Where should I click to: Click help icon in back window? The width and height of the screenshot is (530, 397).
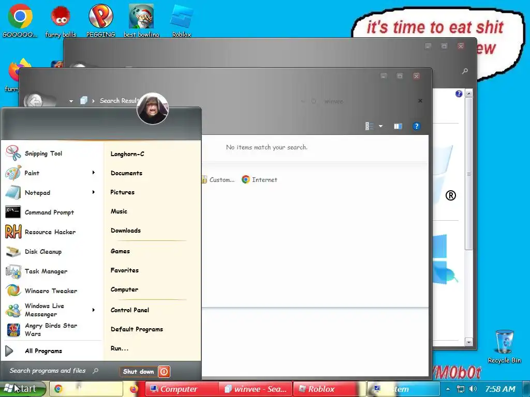point(459,94)
